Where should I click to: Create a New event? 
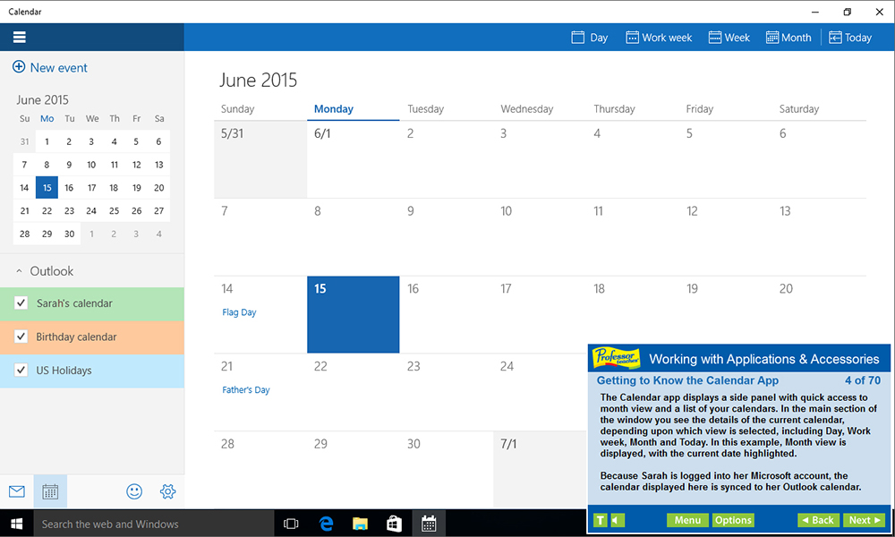49,67
